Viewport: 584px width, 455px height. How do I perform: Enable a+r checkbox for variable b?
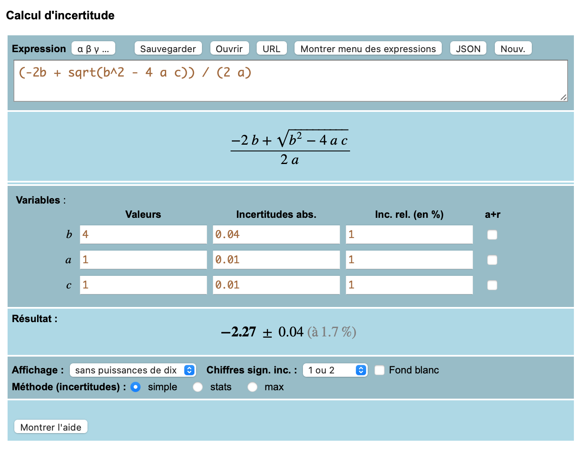click(x=492, y=235)
